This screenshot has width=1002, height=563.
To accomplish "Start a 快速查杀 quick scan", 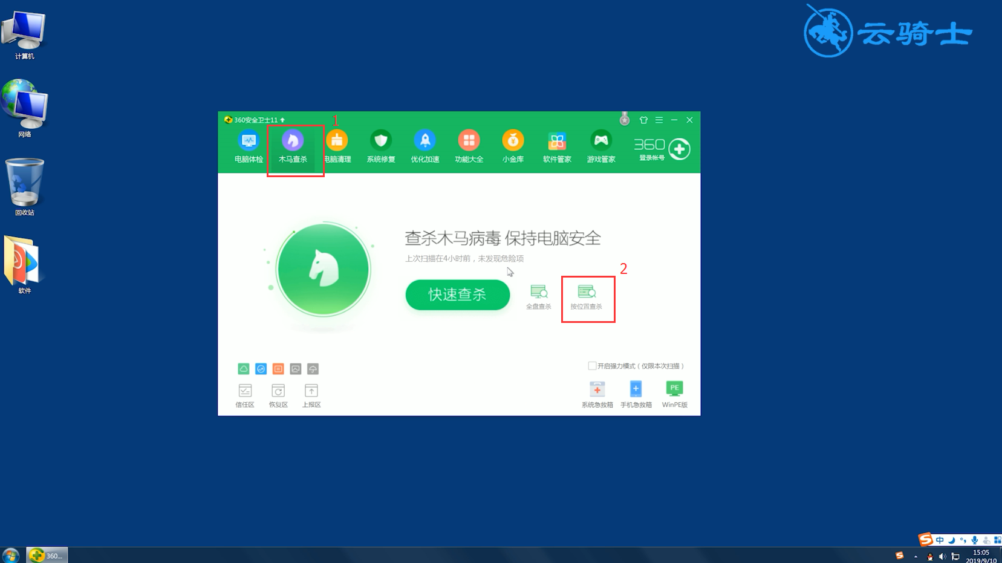I will (457, 295).
